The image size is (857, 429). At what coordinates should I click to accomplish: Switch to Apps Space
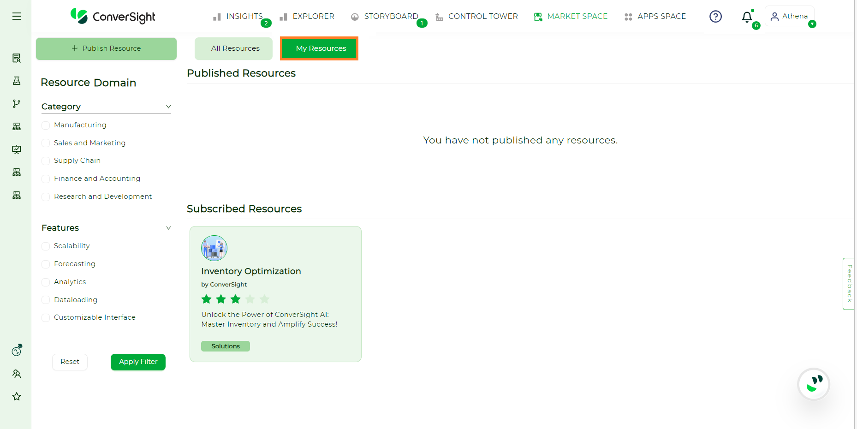pyautogui.click(x=655, y=17)
